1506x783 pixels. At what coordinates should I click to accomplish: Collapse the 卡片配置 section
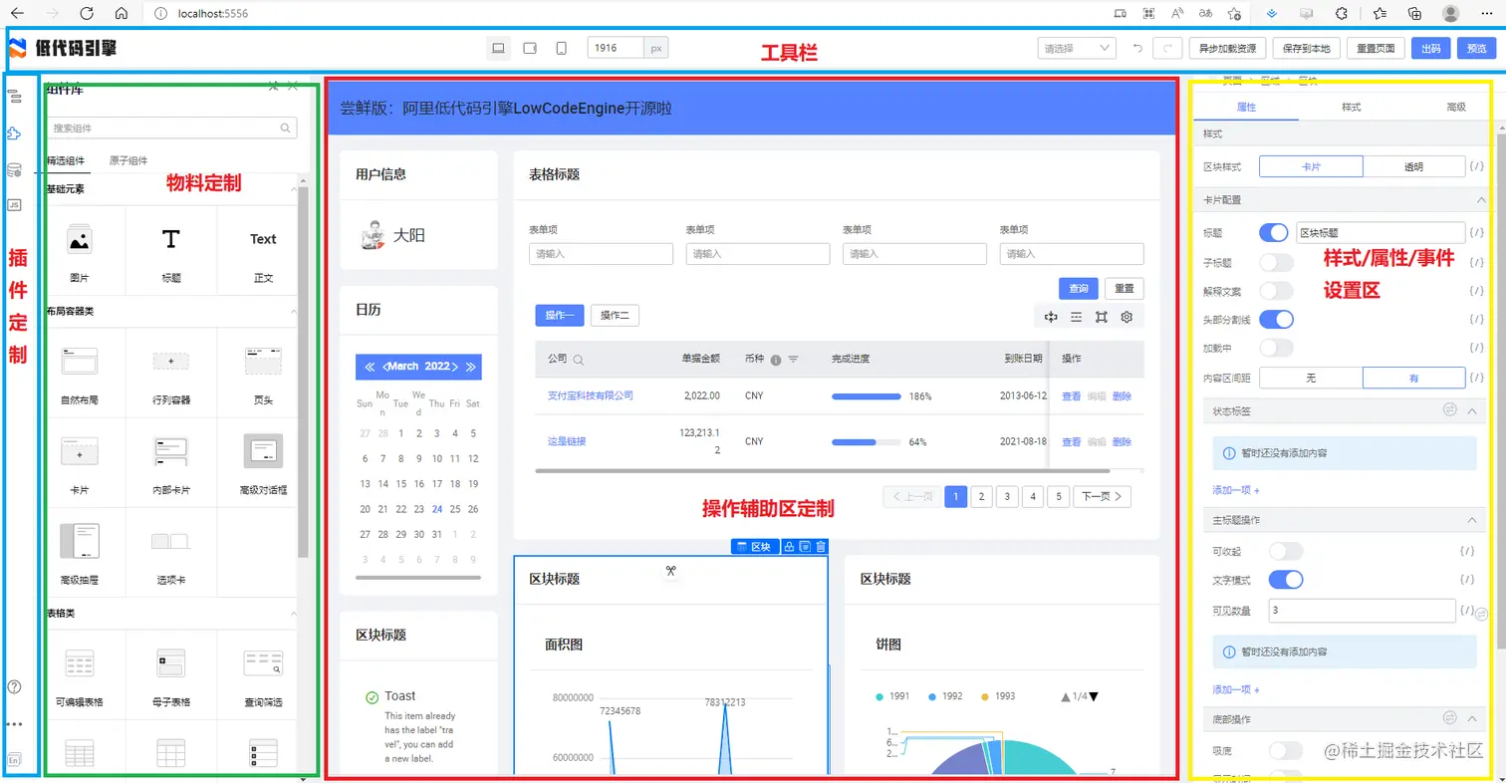(1479, 199)
